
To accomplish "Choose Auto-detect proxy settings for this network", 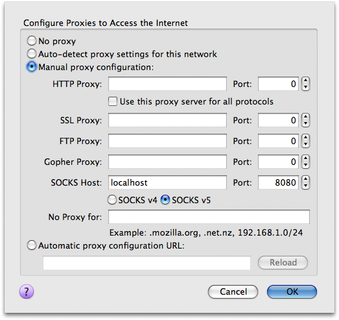I will [32, 54].
